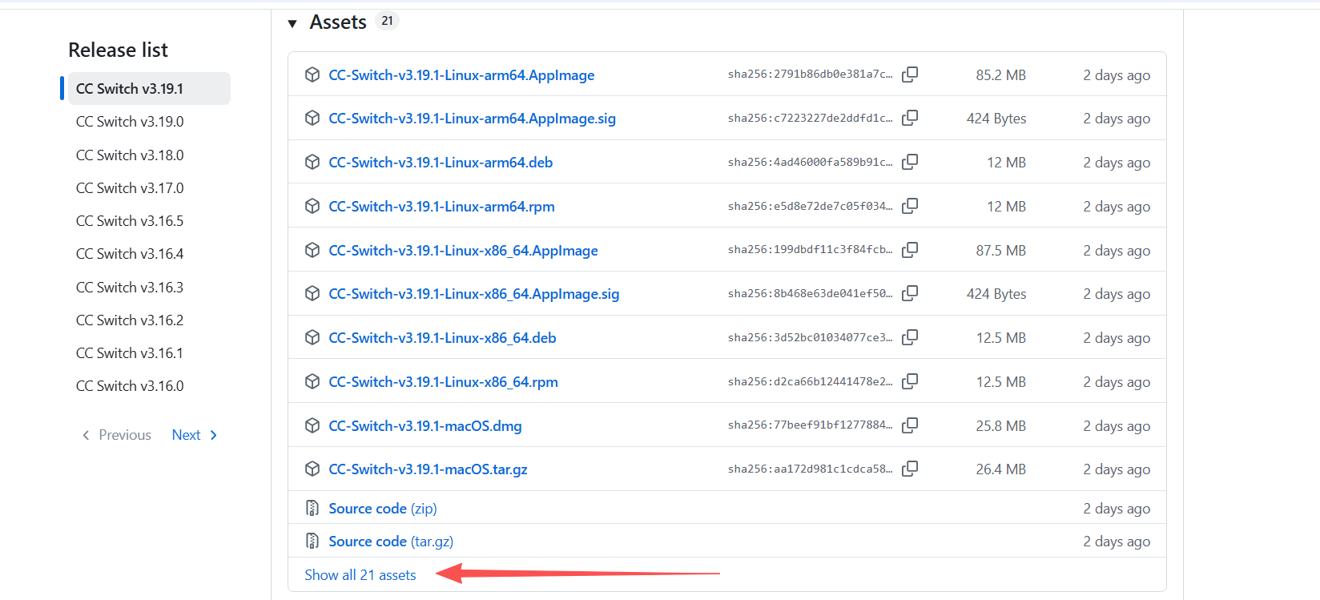This screenshot has height=600, width=1320.
Task: Copy SHA256 hash for Linux-arm64.rpm
Action: point(910,206)
